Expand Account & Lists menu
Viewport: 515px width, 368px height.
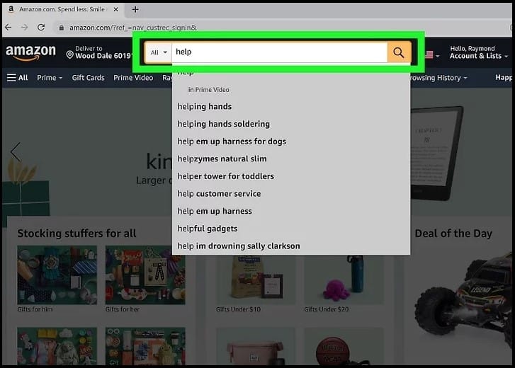coord(479,52)
